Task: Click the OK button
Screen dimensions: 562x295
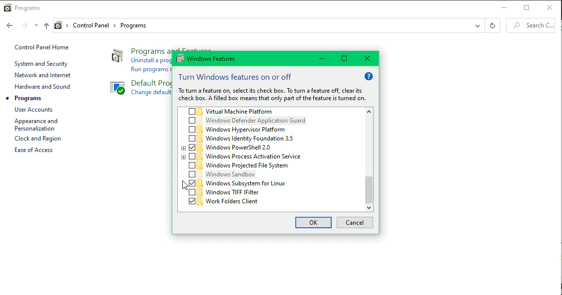Action: pos(313,222)
